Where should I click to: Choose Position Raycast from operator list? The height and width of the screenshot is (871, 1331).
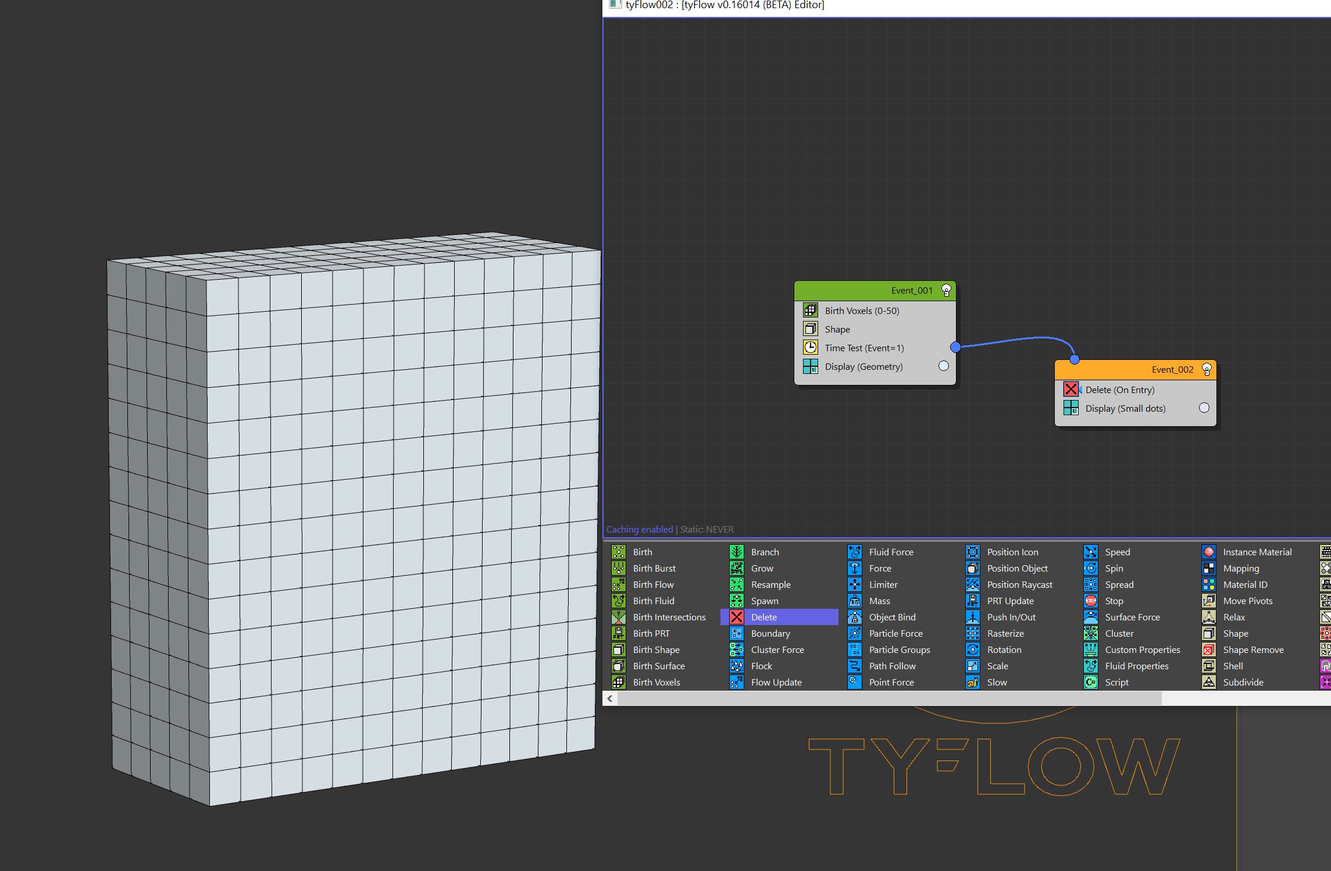tap(1020, 584)
